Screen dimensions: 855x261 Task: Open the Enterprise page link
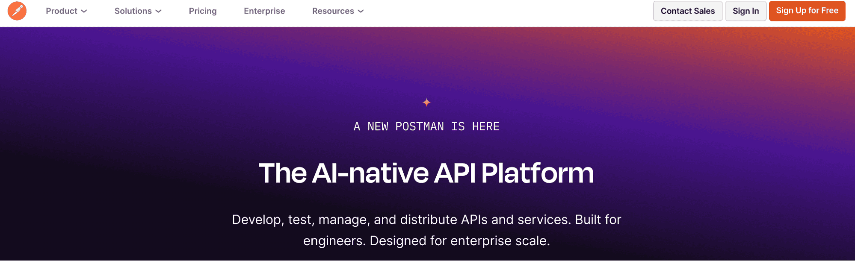(x=264, y=11)
